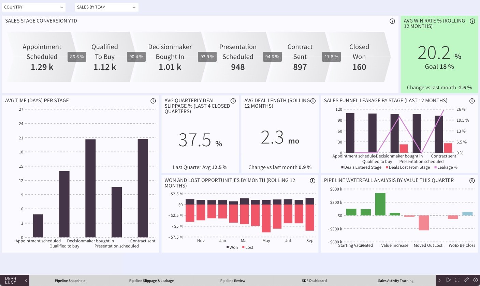
Task: Open presentation mode with the play icon
Action: [449, 280]
